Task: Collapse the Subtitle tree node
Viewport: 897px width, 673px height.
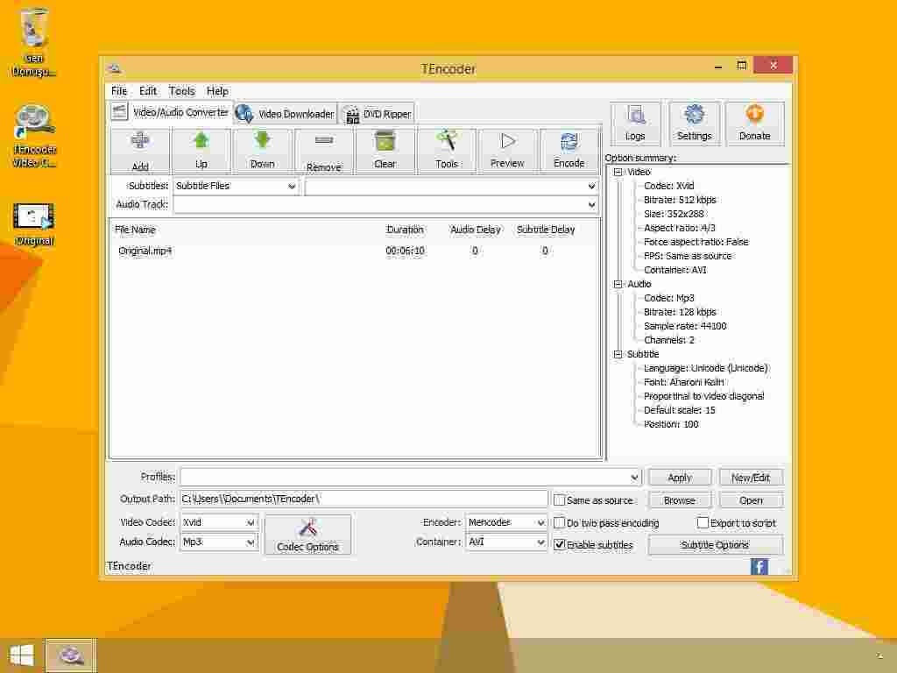Action: tap(618, 354)
